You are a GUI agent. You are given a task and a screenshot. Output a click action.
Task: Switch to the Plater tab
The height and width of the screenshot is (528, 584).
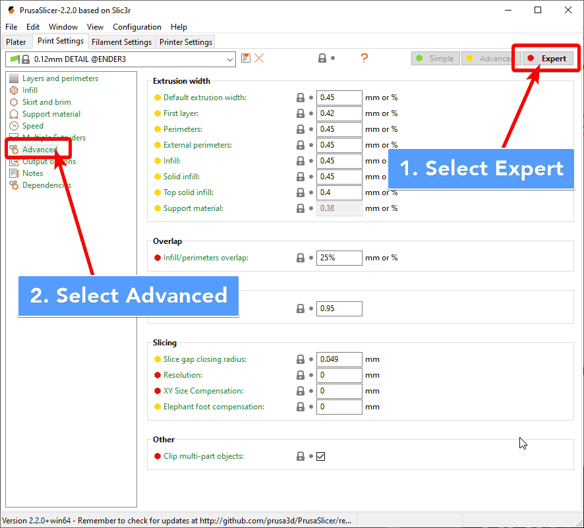16,42
